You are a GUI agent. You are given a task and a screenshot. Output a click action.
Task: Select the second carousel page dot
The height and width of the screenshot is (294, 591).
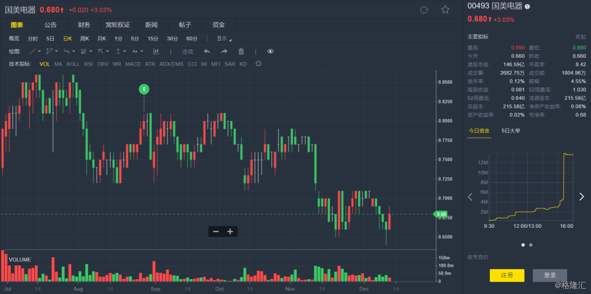tap(531, 244)
